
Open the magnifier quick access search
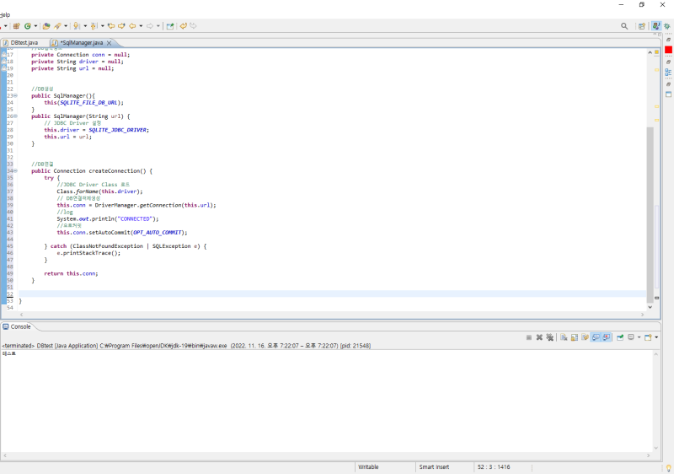(624, 26)
